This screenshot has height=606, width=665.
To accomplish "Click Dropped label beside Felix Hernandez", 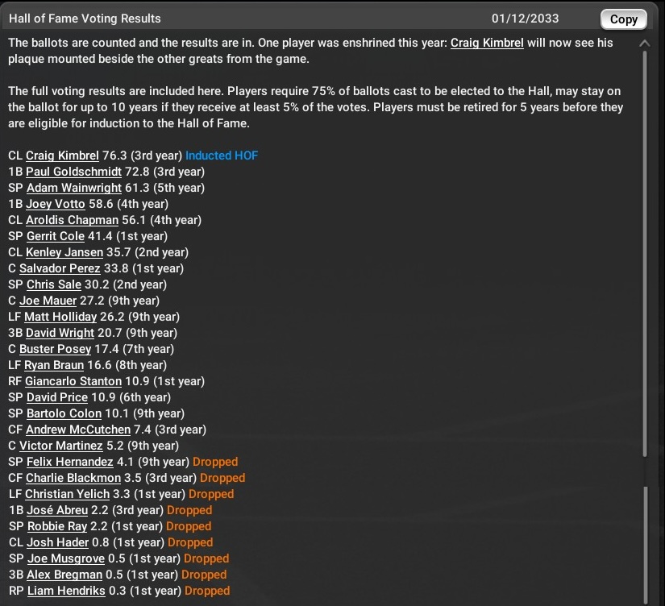I will click(215, 462).
